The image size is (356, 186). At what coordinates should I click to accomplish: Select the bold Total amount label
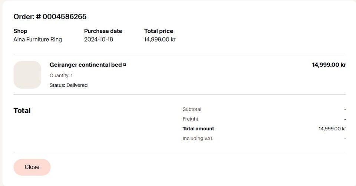[x=198, y=129]
